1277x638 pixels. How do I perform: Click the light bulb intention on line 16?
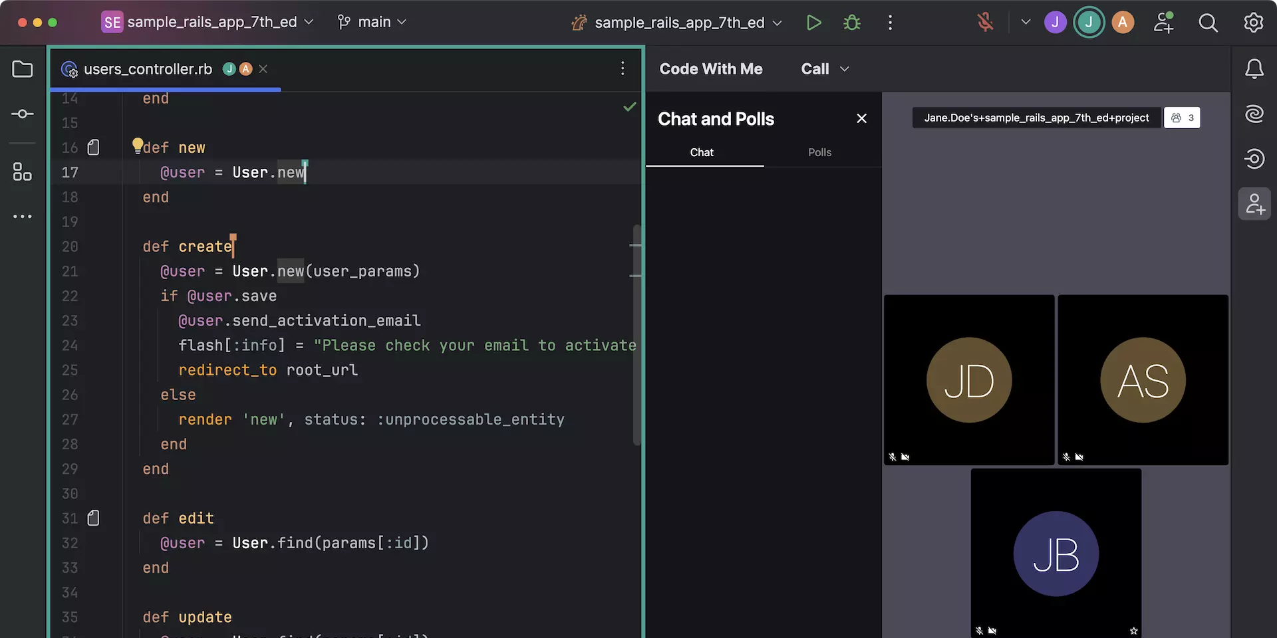click(137, 145)
